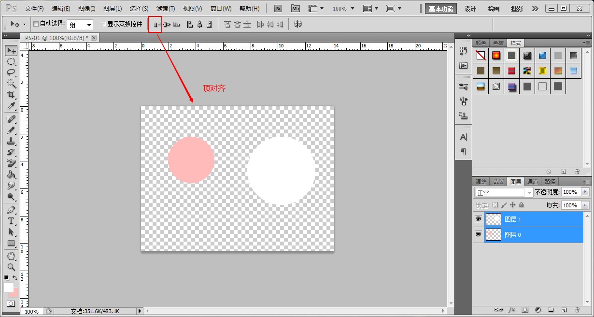Screen dimensions: 594x317
Task: Open the Paragraph panel icon
Action: tap(464, 152)
